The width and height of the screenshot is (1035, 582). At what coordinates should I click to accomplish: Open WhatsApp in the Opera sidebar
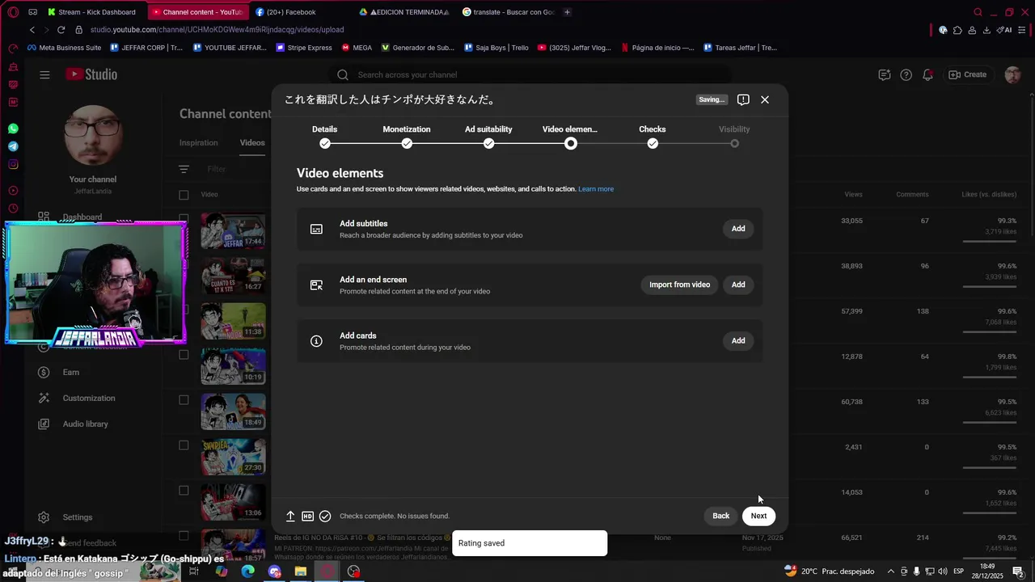click(13, 129)
